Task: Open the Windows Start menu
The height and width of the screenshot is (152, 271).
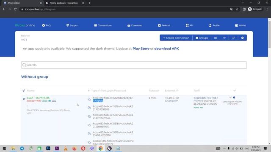Action: click(x=4, y=148)
